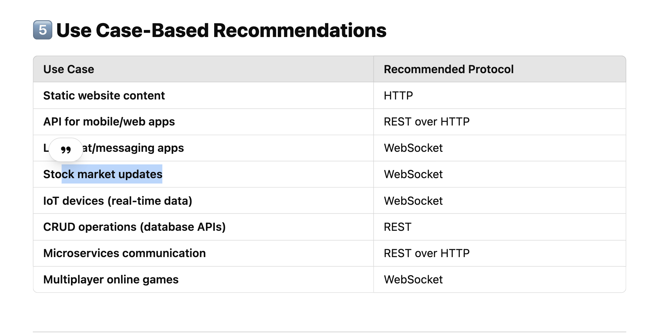This screenshot has width=656, height=333.
Task: Click REST over HTTP in the API row
Action: click(427, 122)
